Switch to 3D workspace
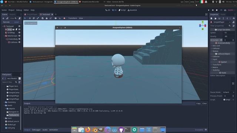This screenshot has width=237, height=133. coord(114,10)
